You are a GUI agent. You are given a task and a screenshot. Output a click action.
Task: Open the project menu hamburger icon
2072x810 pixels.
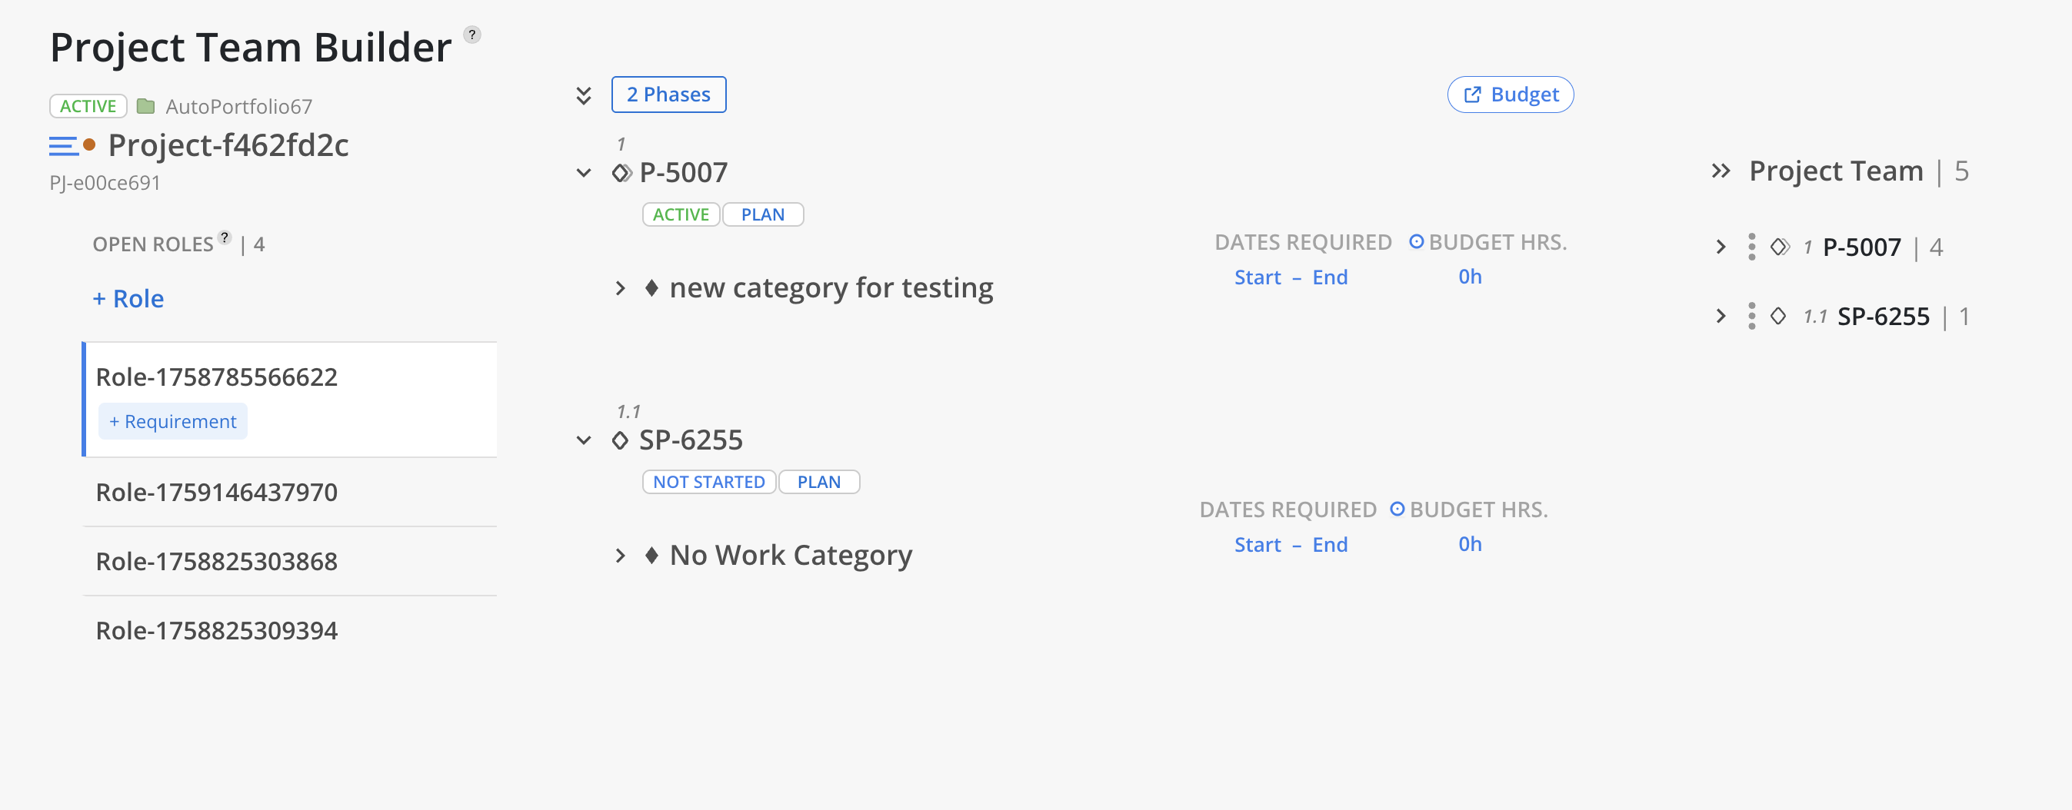(64, 145)
